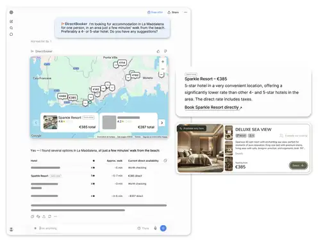Select the €142 map price pin
Viewport: 318px width, 243px height.
click(96, 89)
